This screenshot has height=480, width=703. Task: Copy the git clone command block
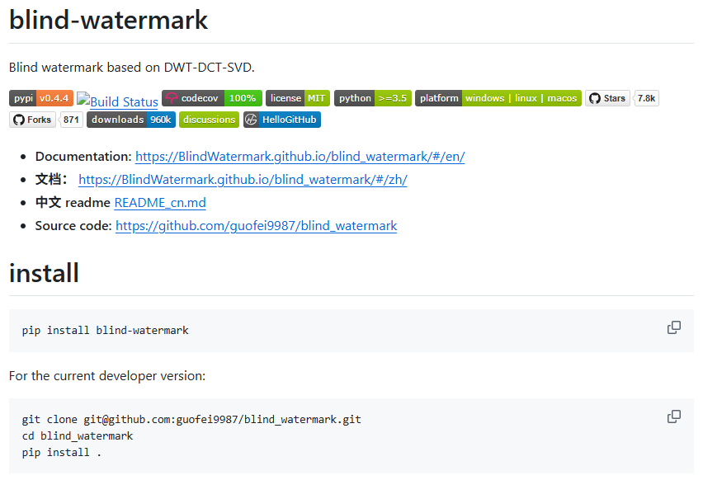[x=674, y=416]
